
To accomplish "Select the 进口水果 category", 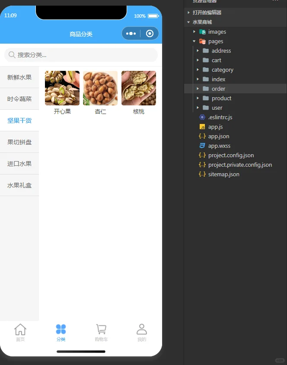I will click(19, 164).
